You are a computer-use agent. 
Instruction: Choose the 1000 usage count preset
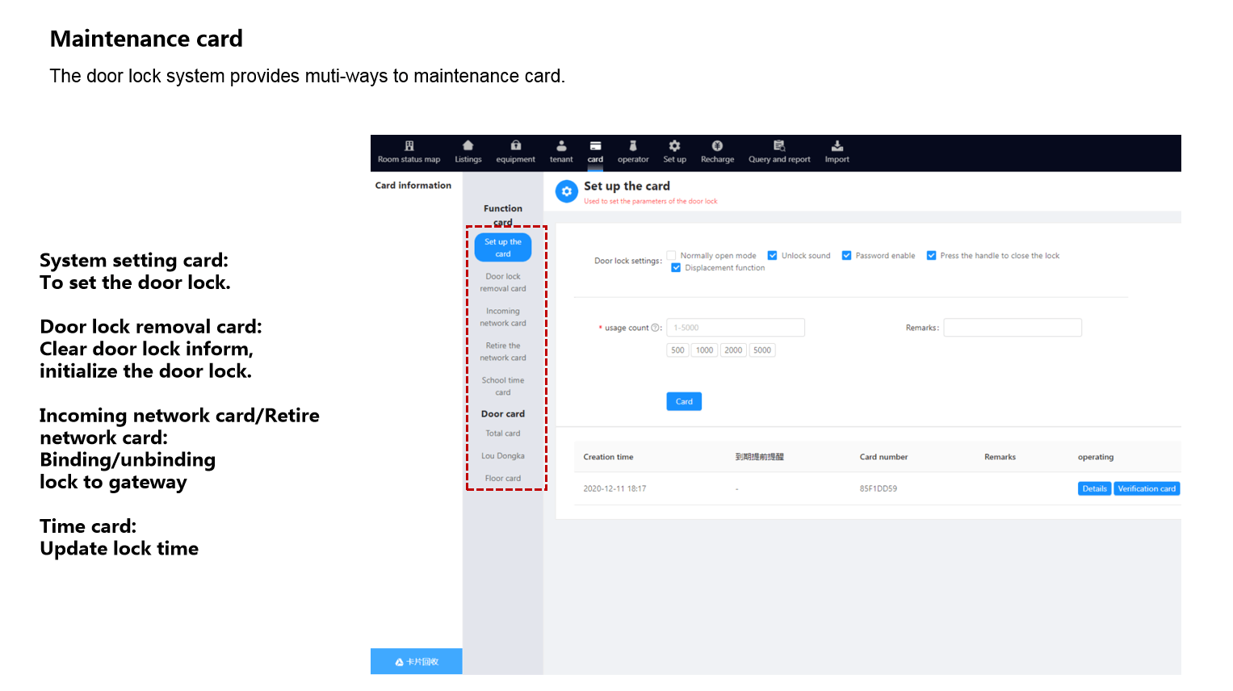[x=704, y=350]
